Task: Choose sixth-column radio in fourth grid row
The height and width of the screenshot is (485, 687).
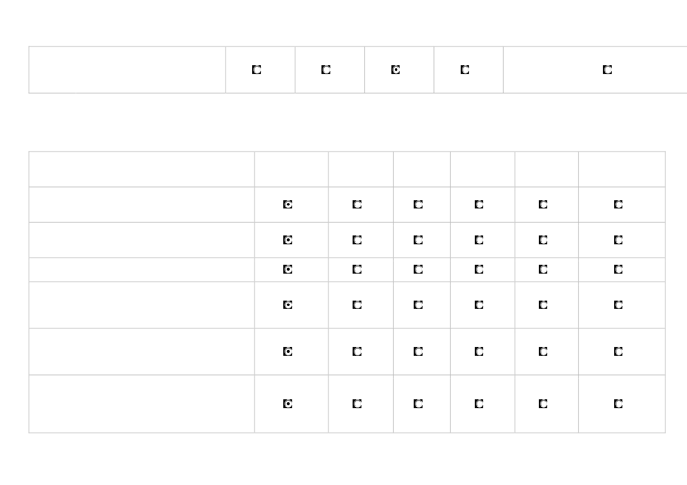Action: pos(618,305)
